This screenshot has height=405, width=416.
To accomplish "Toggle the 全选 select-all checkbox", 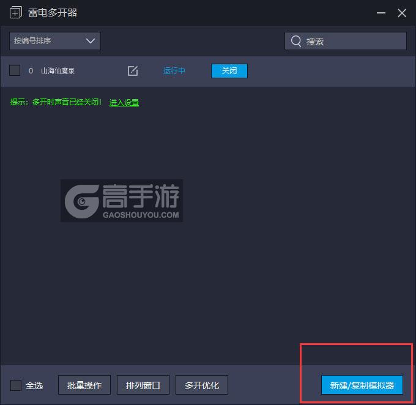I will 16,385.
